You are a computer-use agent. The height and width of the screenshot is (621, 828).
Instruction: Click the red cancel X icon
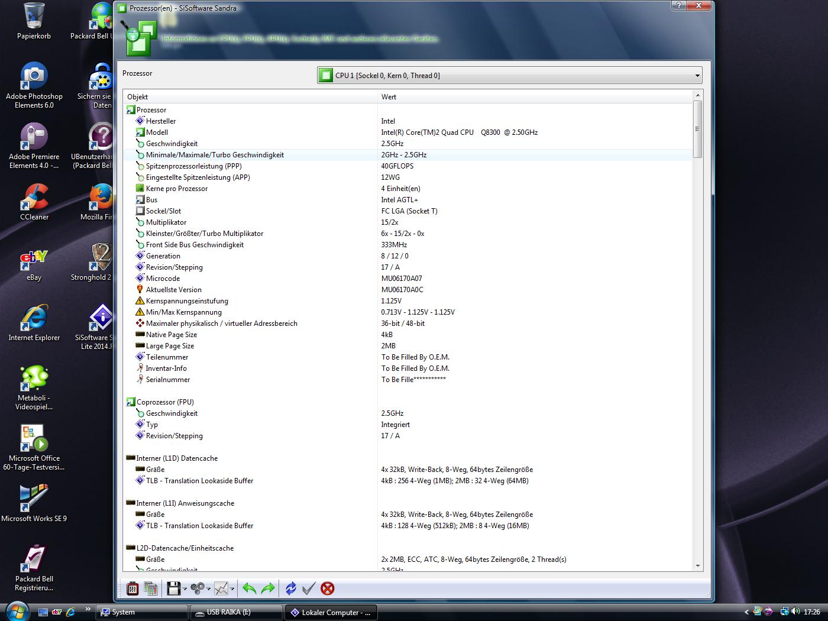(328, 588)
